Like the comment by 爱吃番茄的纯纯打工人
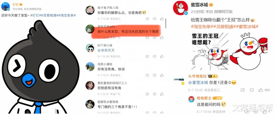Image resolution: width=277 pixels, height=117 pixels. (162, 94)
